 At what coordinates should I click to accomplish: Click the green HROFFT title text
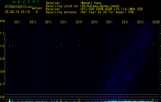[x=26, y=2]
